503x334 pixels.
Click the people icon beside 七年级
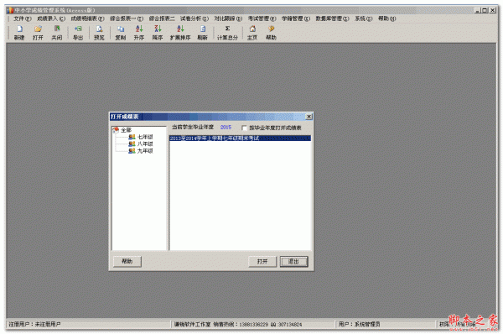pos(132,137)
